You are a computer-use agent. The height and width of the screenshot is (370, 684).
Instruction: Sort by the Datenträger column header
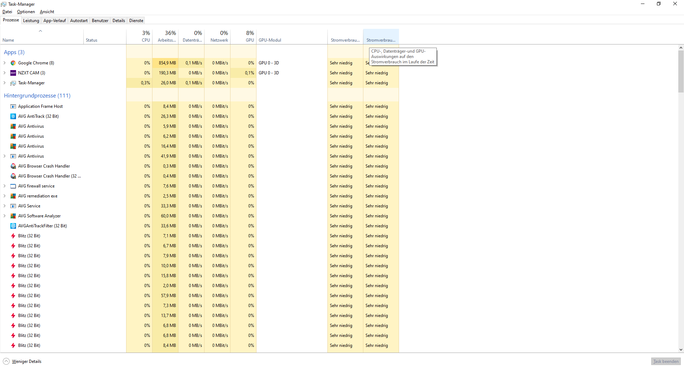(191, 37)
